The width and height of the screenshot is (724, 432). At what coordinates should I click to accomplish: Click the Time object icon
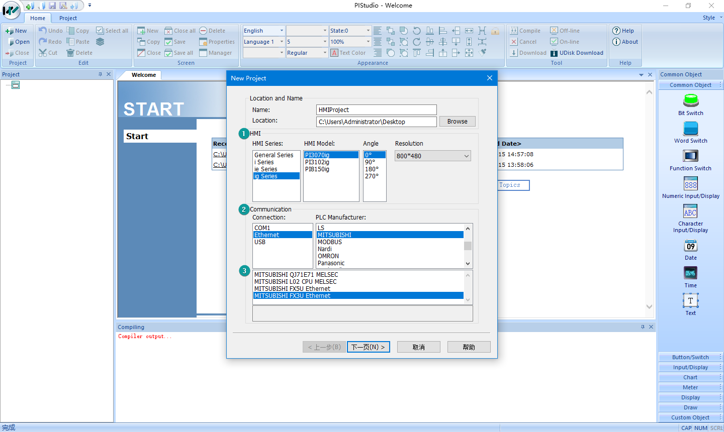pyautogui.click(x=690, y=273)
